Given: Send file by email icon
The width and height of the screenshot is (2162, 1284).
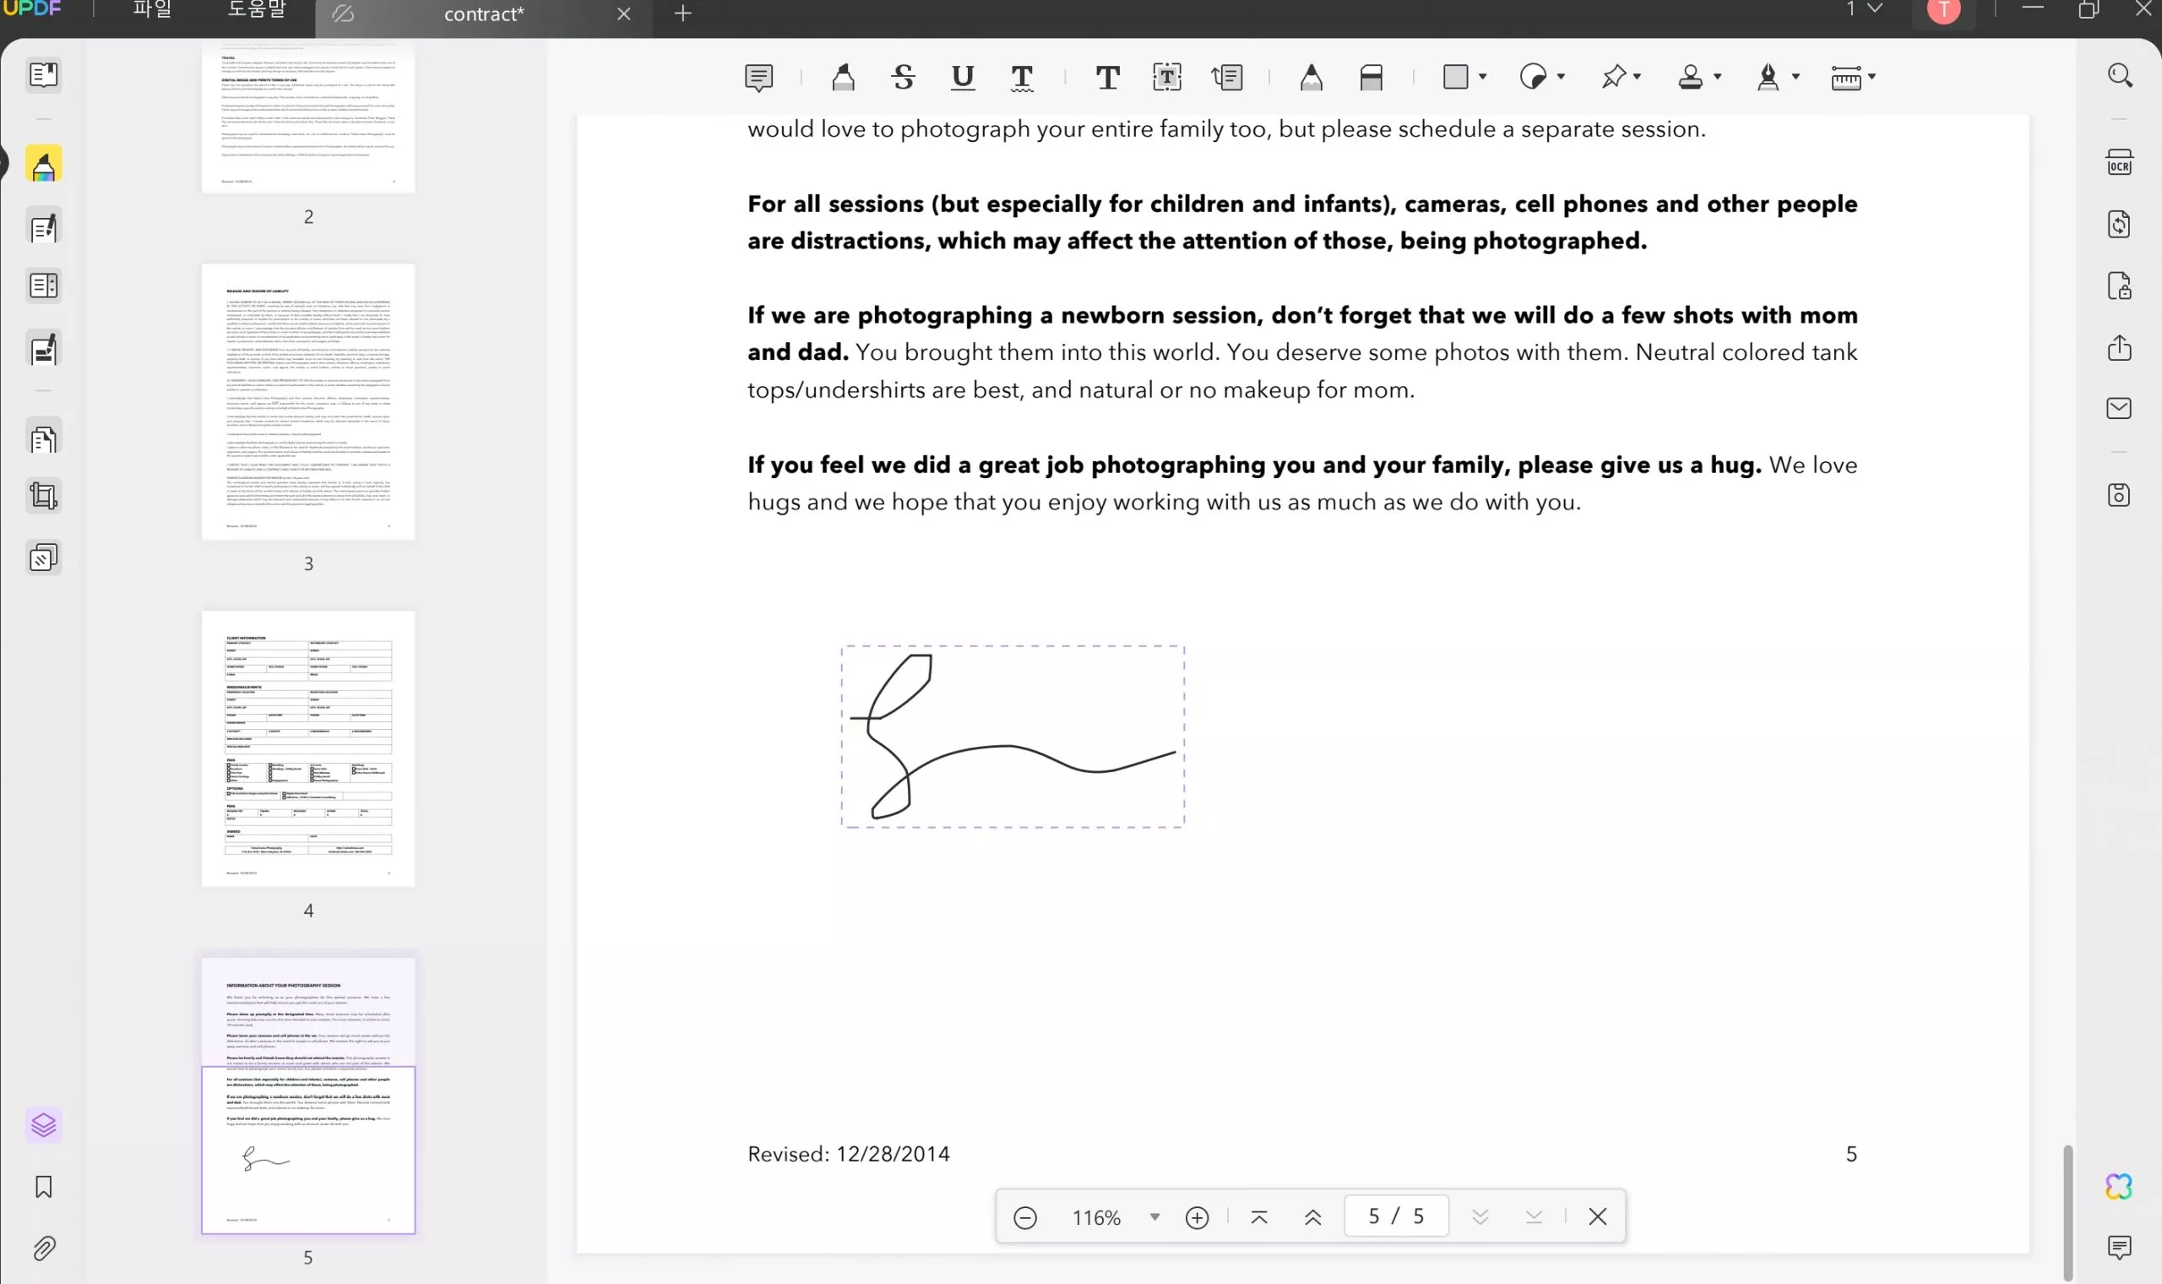Looking at the screenshot, I should (2120, 408).
